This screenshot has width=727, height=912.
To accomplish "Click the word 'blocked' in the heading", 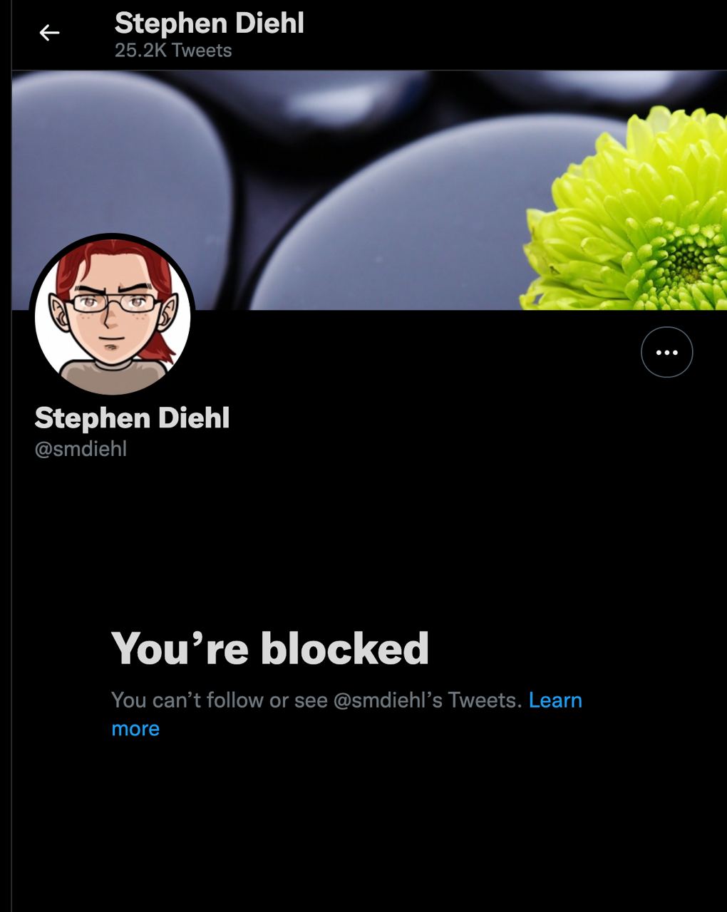I will point(345,648).
